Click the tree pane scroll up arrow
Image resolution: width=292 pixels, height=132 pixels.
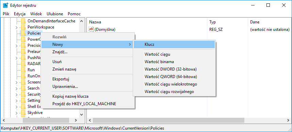click(x=81, y=21)
